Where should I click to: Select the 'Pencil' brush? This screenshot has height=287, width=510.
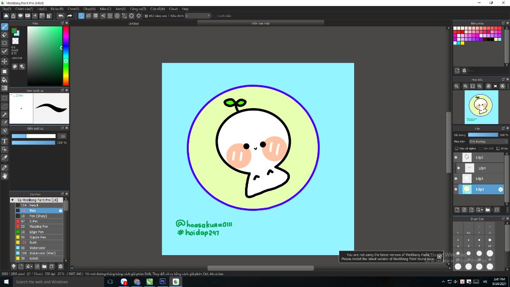click(39, 205)
